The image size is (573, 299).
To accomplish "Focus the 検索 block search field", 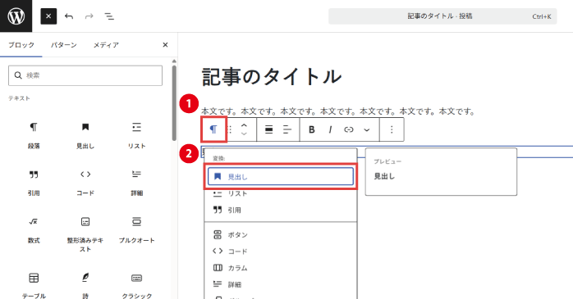I will (85, 75).
